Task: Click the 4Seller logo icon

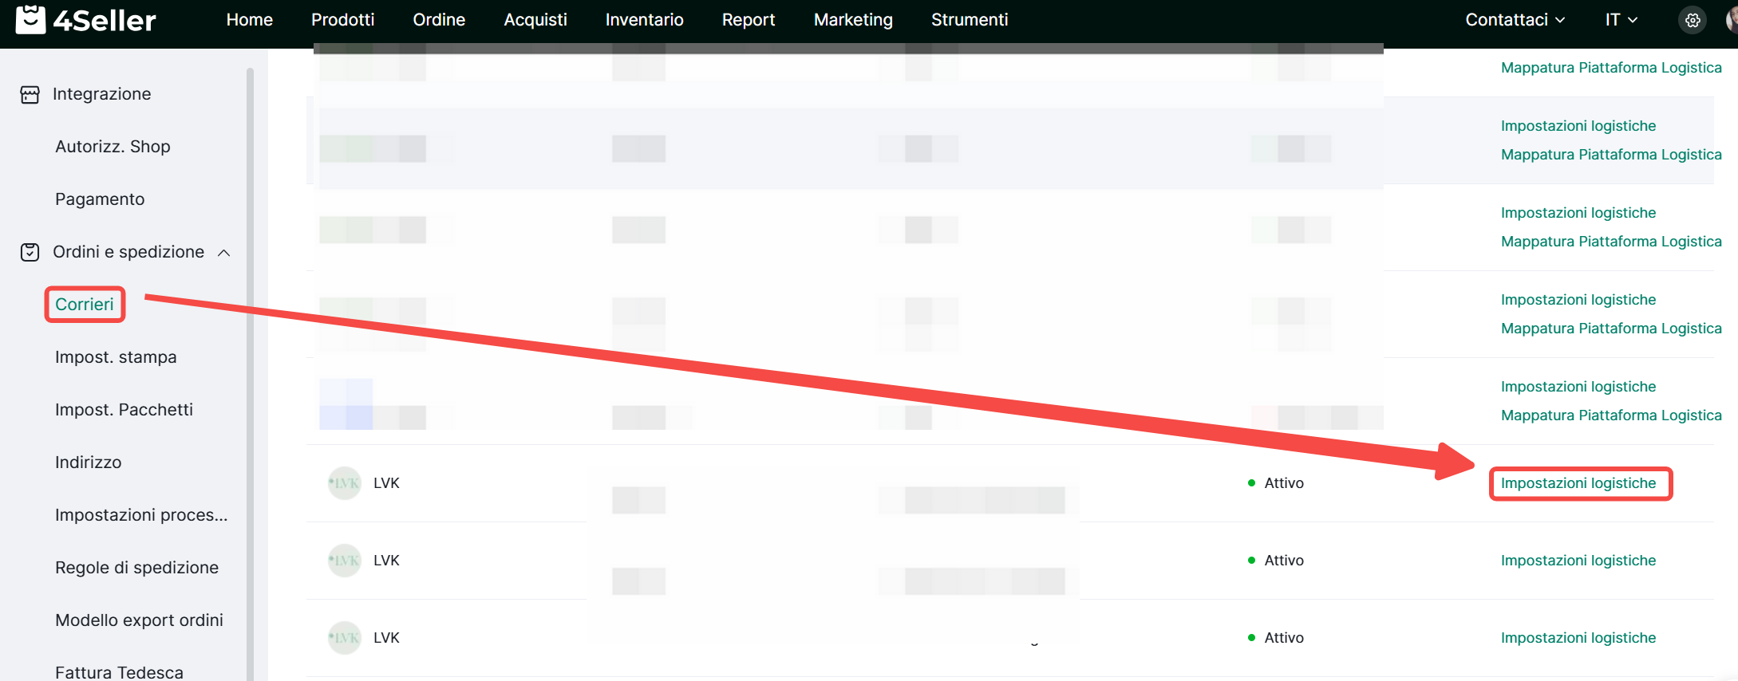Action: 30,19
